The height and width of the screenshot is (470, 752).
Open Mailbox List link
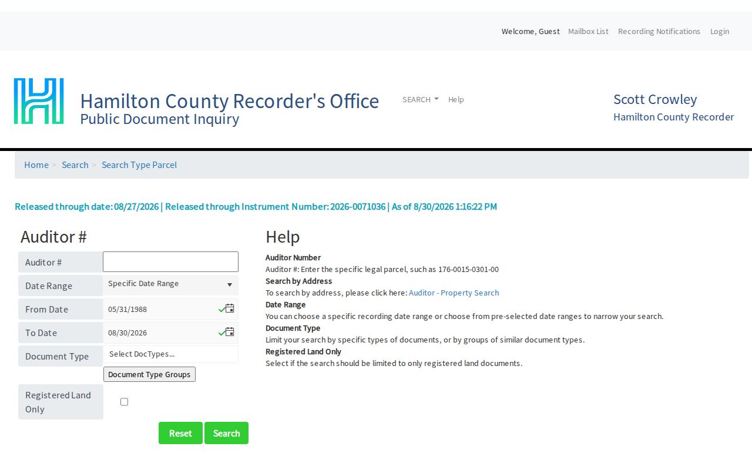pyautogui.click(x=588, y=31)
